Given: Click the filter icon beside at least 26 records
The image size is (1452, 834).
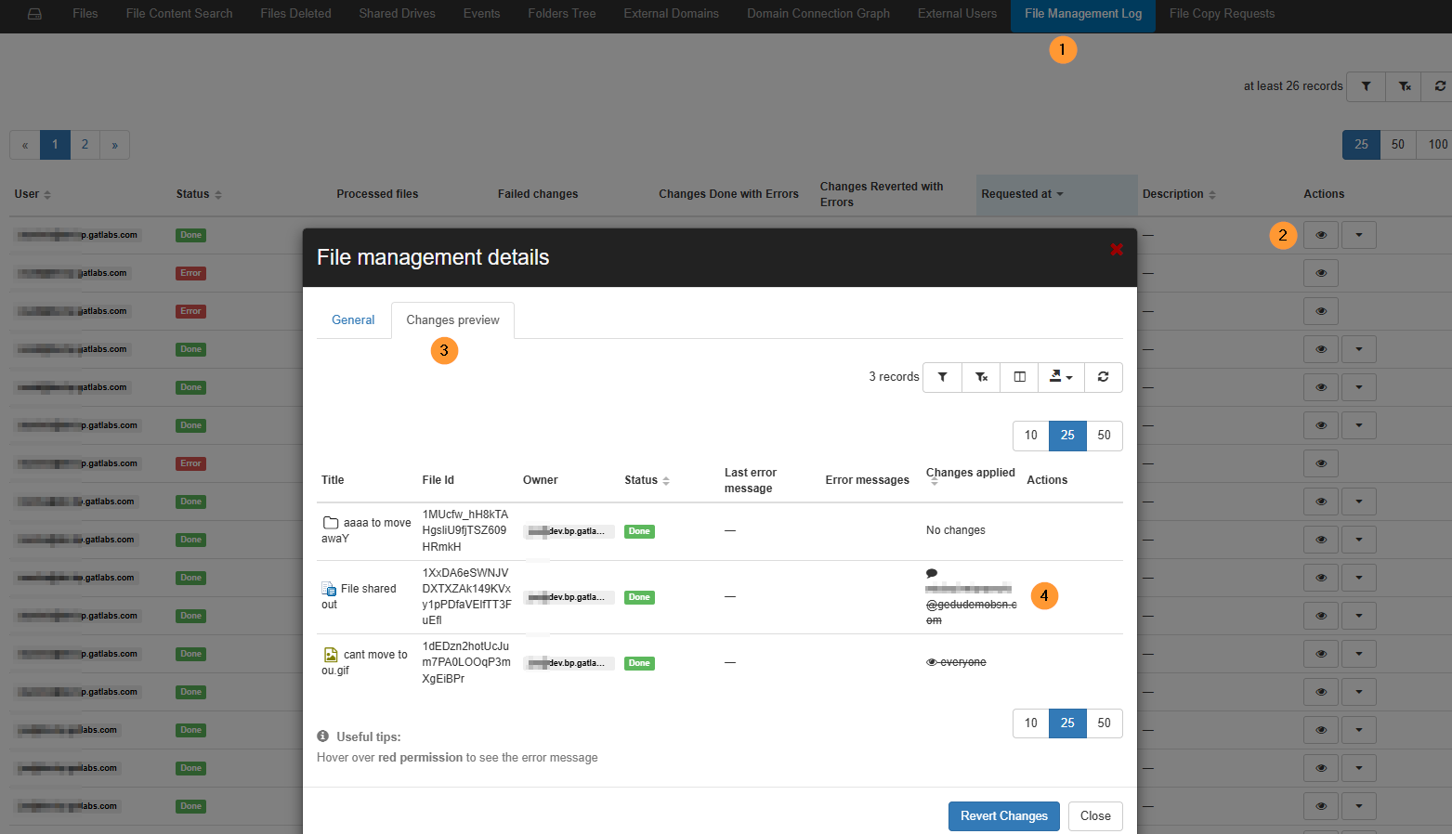Looking at the screenshot, I should pos(1366,86).
